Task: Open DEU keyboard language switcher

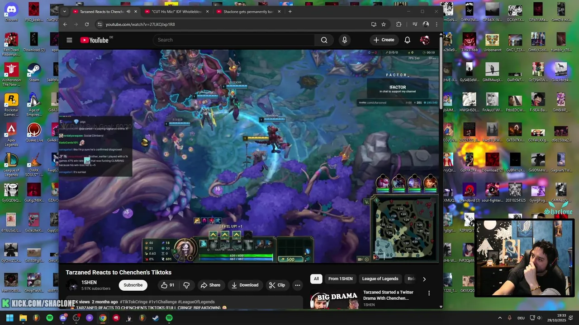Action: (521, 318)
